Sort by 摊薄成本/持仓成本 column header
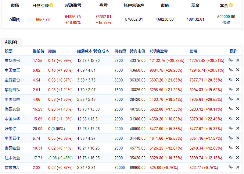 [x=93, y=51]
